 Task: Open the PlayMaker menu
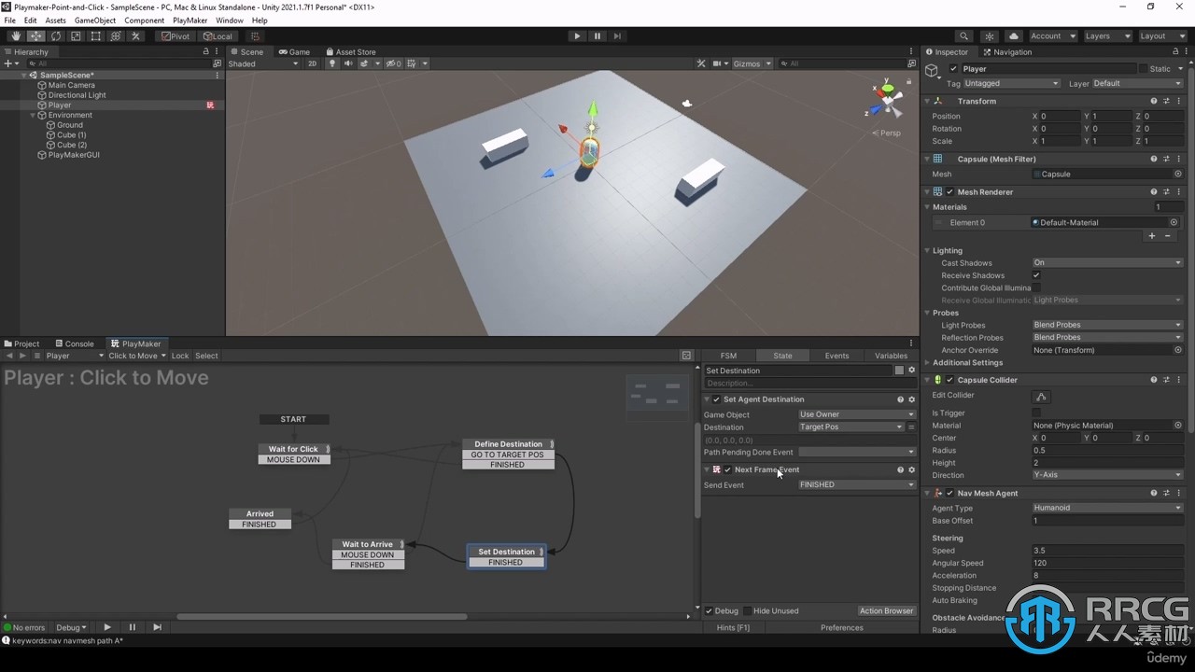tap(190, 21)
